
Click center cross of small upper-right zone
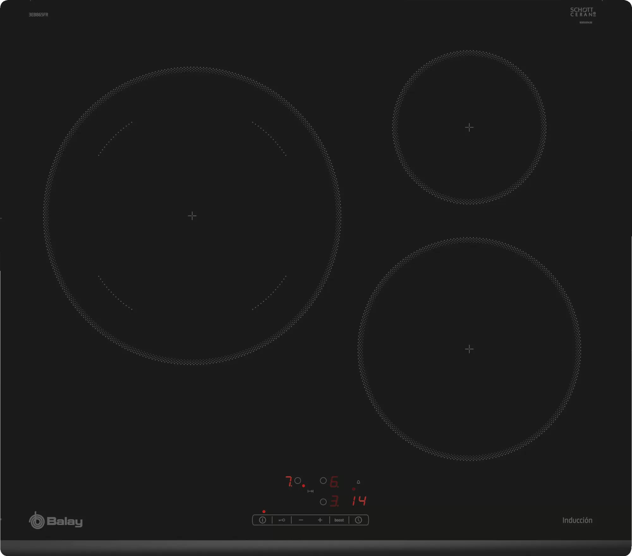click(469, 127)
